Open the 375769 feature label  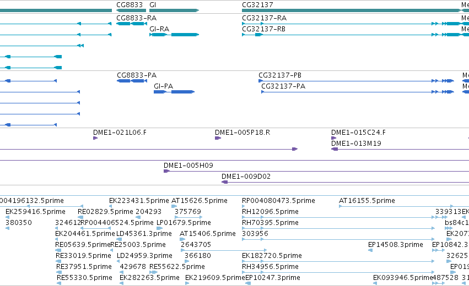pyautogui.click(x=188, y=212)
